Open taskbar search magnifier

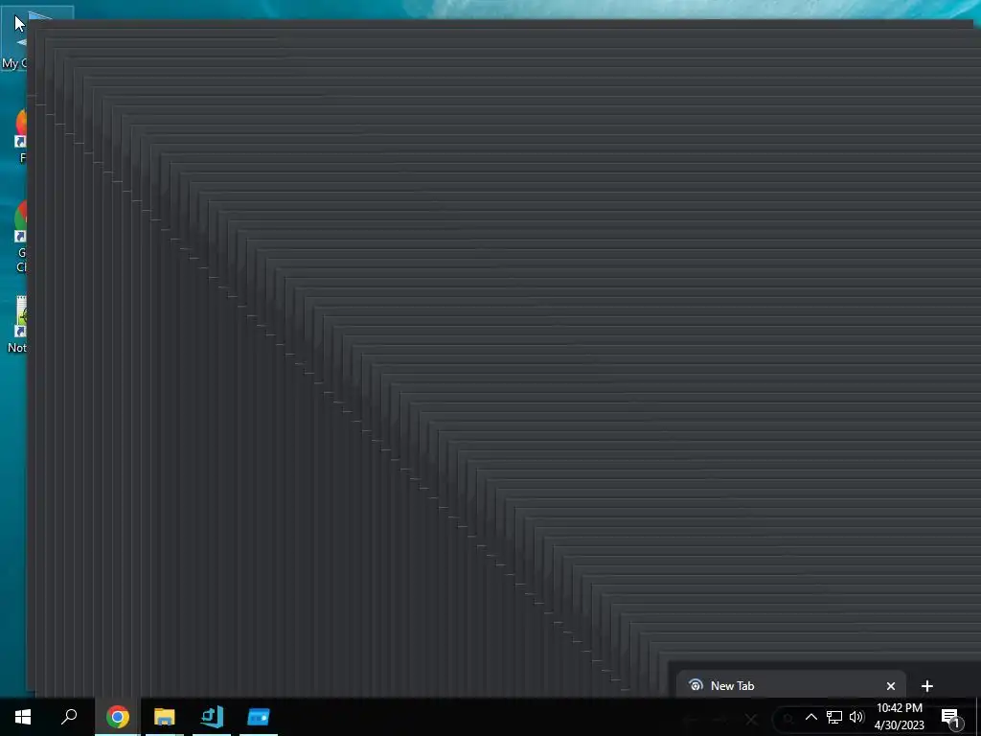pos(69,717)
